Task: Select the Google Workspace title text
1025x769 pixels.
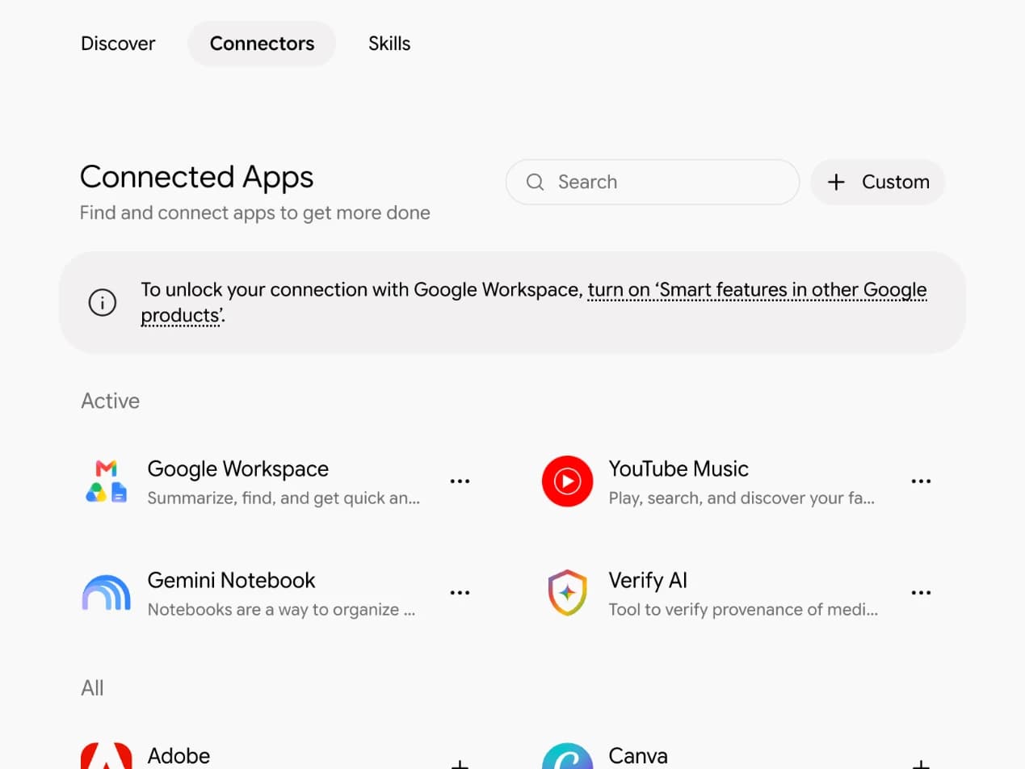Action: (x=238, y=469)
